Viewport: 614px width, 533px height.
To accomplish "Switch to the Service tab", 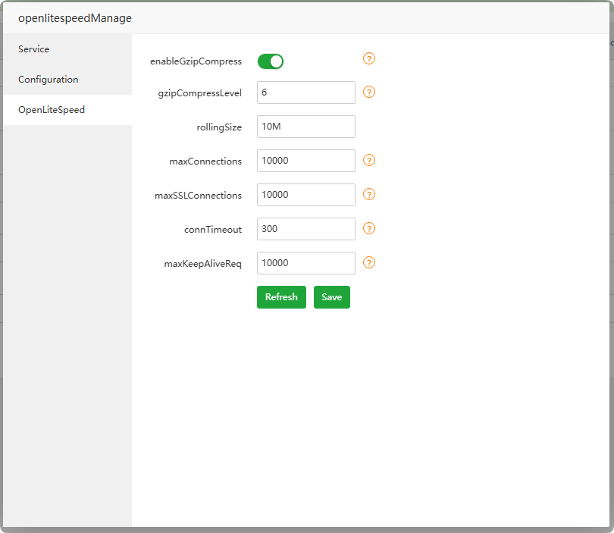I will point(67,49).
